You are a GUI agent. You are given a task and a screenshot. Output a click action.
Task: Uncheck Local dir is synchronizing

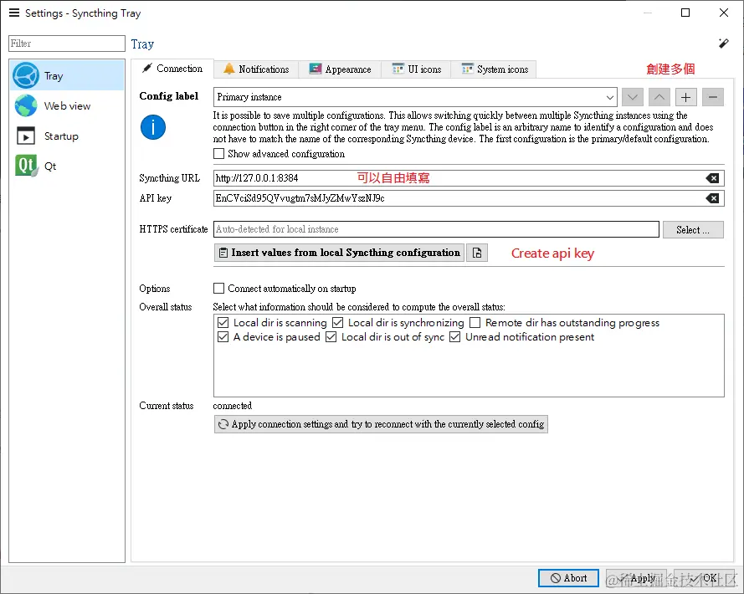click(338, 323)
